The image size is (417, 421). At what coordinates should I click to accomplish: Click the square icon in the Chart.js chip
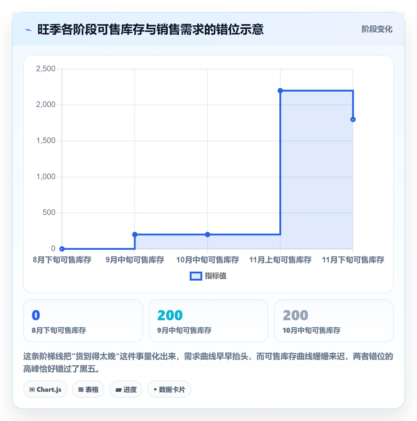[x=32, y=390]
